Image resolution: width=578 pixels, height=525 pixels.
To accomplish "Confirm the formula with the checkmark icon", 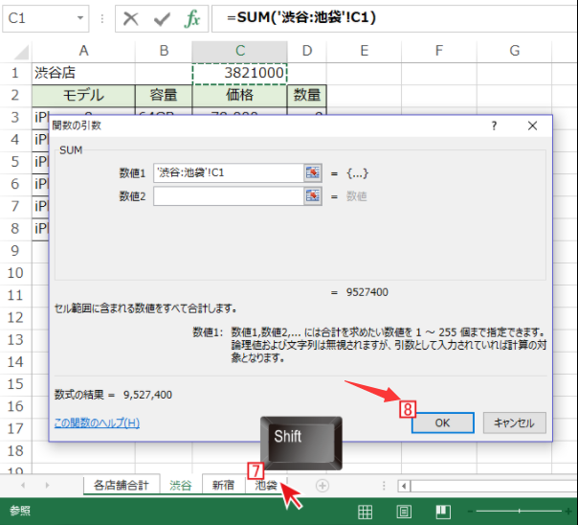I will click(x=162, y=19).
